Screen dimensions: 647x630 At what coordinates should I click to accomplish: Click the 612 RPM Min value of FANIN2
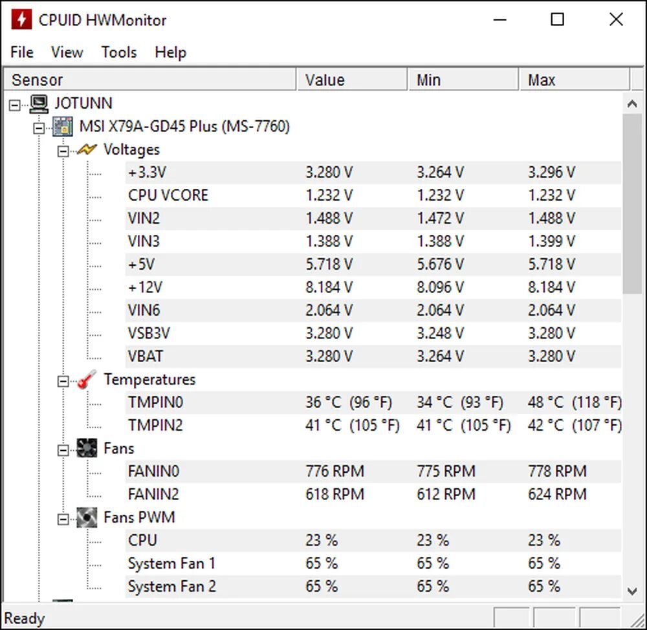[x=446, y=494]
